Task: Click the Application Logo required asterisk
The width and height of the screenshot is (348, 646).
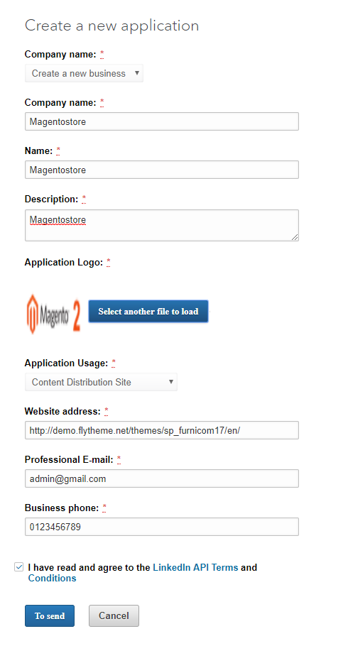Action: [x=109, y=262]
